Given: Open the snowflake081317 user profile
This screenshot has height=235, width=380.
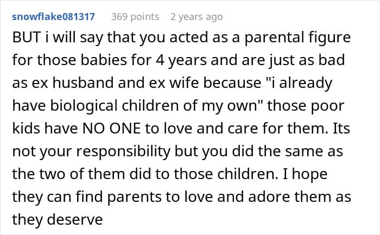Looking at the screenshot, I should (53, 17).
